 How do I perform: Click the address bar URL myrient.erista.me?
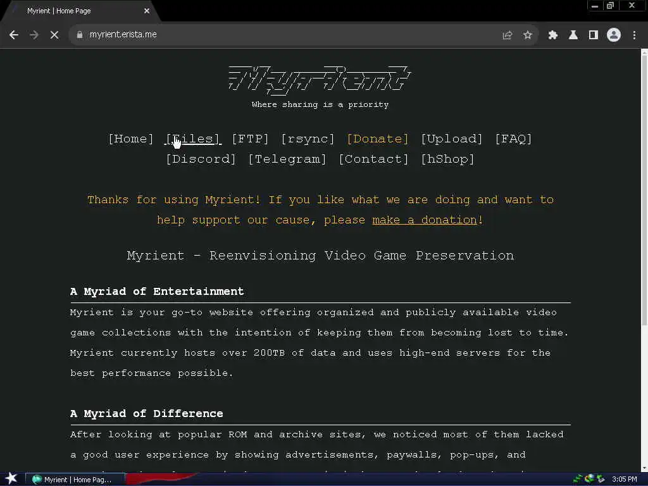click(123, 35)
